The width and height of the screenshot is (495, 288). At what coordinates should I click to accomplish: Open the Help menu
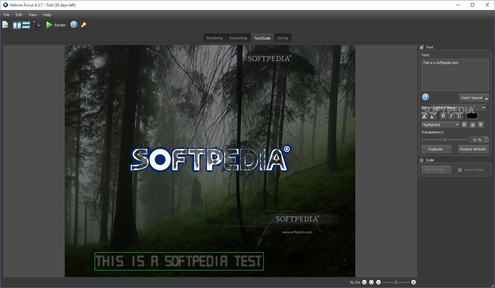47,15
